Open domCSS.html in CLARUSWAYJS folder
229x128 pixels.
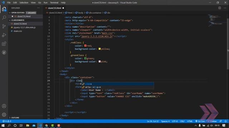coord(25,24)
